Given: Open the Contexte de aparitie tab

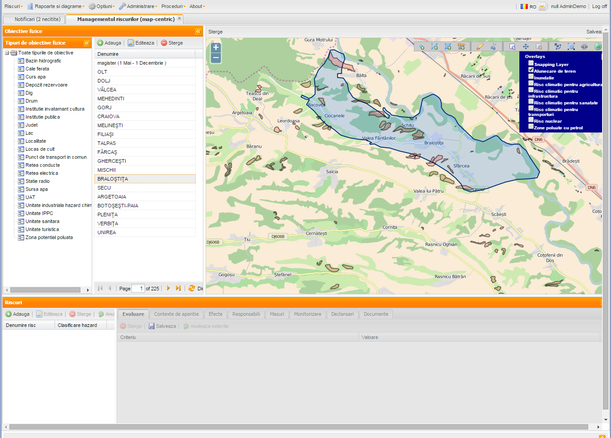Looking at the screenshot, I should click(177, 314).
